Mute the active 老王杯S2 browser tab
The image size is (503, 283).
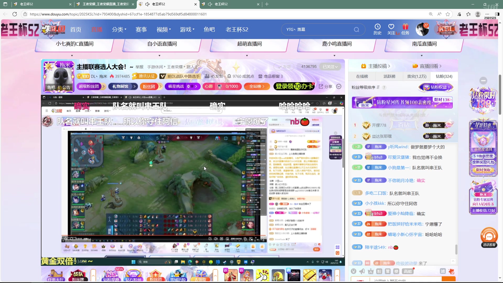(147, 4)
